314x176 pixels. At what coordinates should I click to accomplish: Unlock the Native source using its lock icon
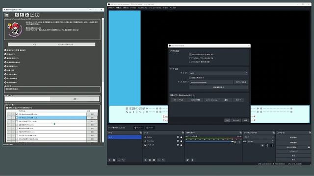(181, 137)
